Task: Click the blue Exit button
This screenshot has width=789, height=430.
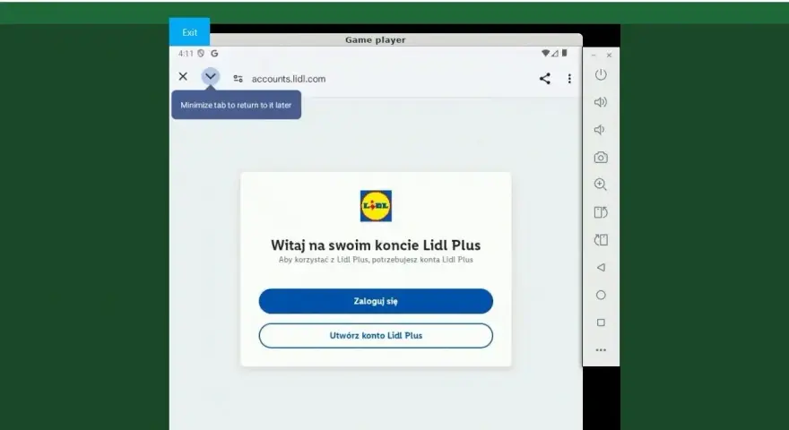Action: 189,32
